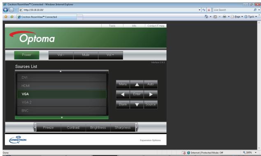This screenshot has width=261, height=156.
Task: Click the popup blocker status bar icon
Action: coord(184,153)
